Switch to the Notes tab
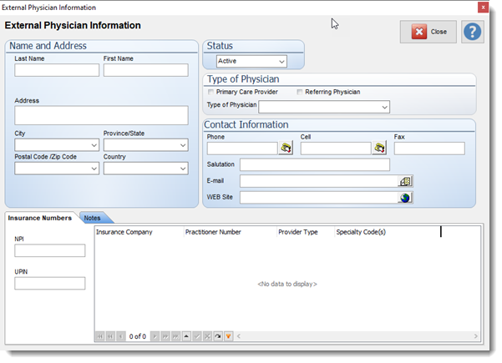Screen dimensions: 502x363 pyautogui.click(x=93, y=218)
